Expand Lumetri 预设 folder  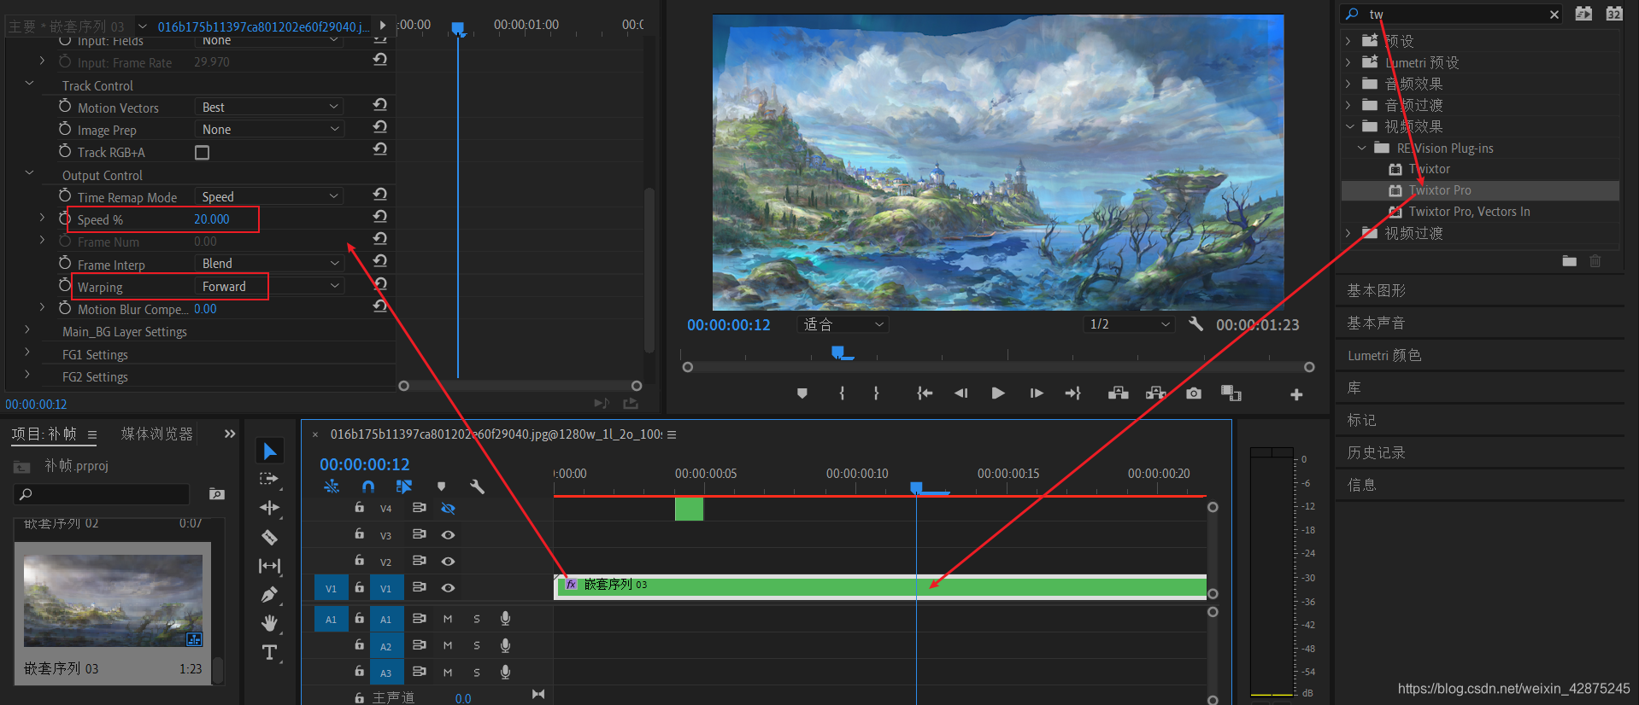point(1348,62)
